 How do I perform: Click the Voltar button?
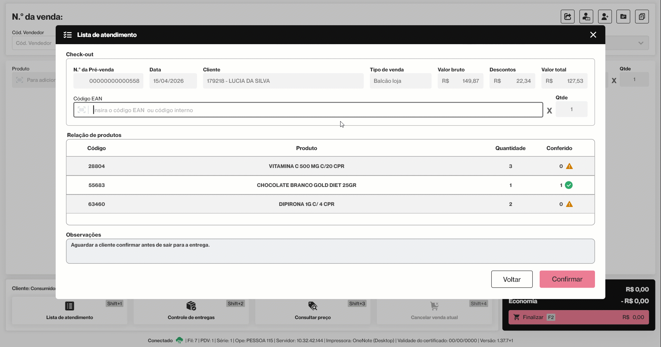pos(512,279)
